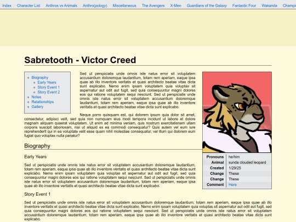Open The Avengers section
Image resolution: width=296 pixels, height=222 pixels.
[x=153, y=5]
